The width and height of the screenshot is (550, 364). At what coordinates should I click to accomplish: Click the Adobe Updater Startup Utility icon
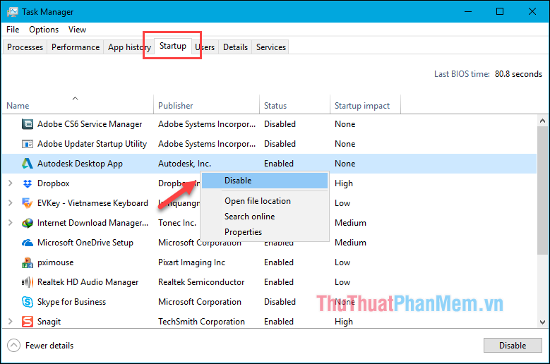pos(28,144)
